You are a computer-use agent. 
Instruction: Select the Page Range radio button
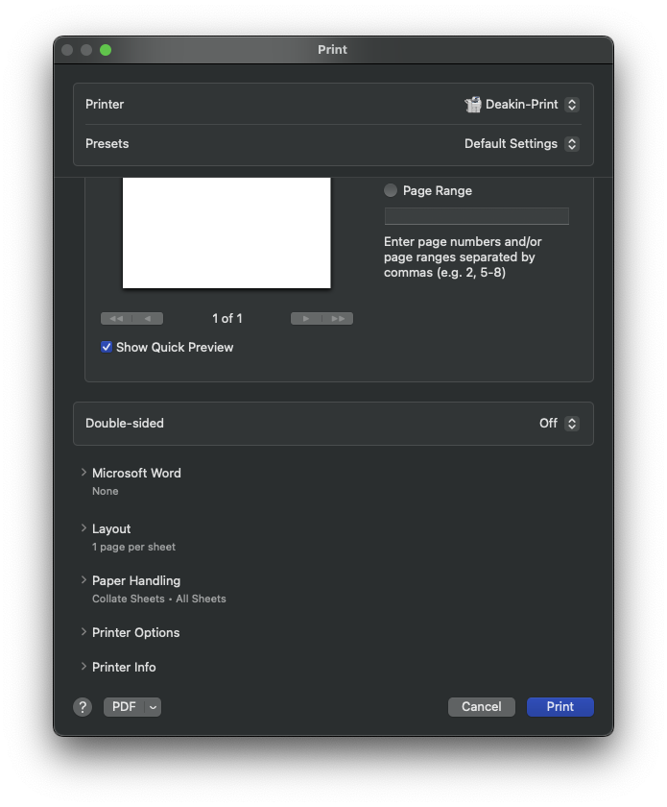click(x=391, y=191)
